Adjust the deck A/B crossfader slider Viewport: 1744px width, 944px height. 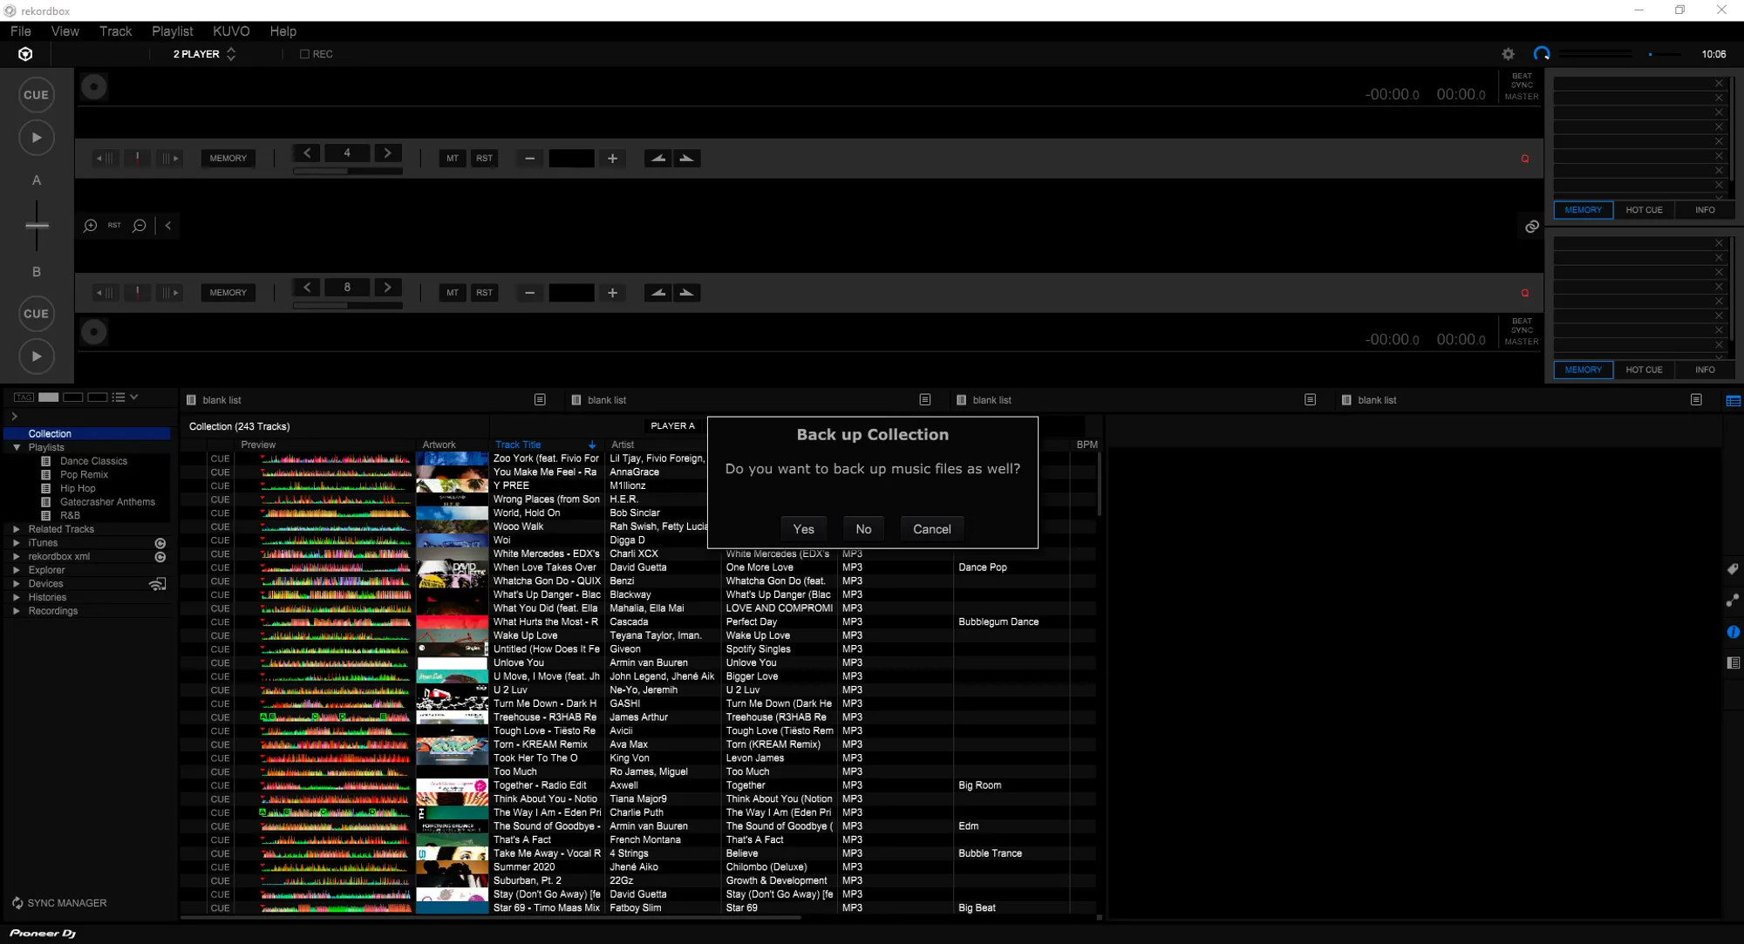pos(37,225)
